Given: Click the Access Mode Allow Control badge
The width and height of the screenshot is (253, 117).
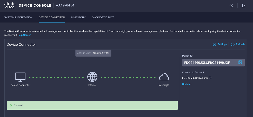Looking at the screenshot, I should (x=93, y=53).
